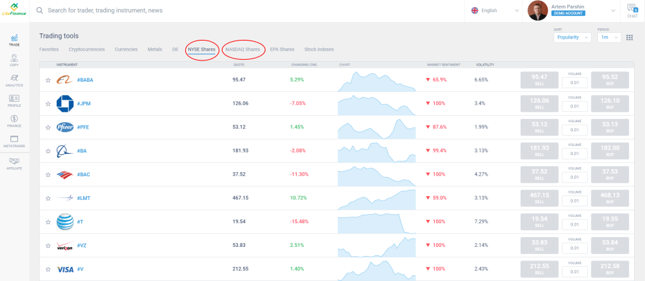Click the Bank of America logo
The width and height of the screenshot is (645, 281).
tap(65, 174)
